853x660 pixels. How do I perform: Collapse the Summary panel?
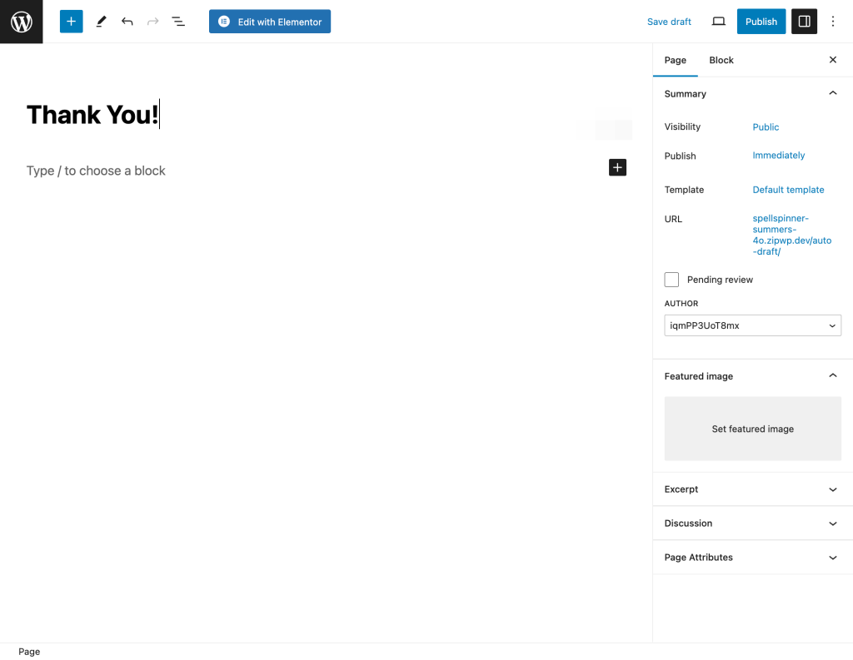click(x=832, y=94)
